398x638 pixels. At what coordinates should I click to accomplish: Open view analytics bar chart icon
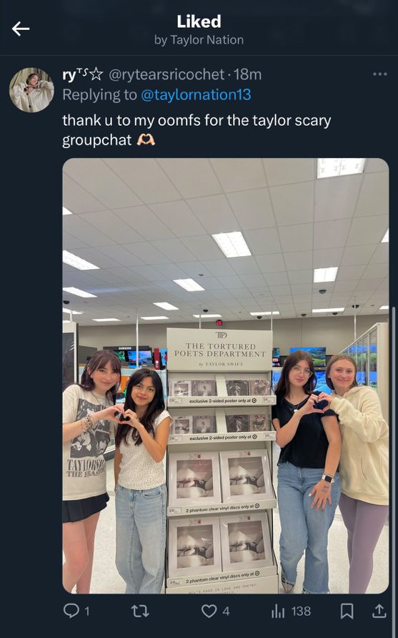tap(278, 611)
